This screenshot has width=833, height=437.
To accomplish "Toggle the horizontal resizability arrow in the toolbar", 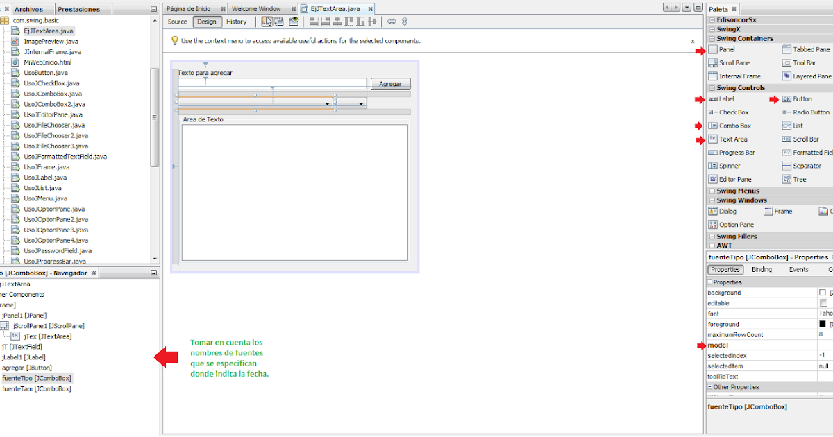I will click(x=392, y=22).
